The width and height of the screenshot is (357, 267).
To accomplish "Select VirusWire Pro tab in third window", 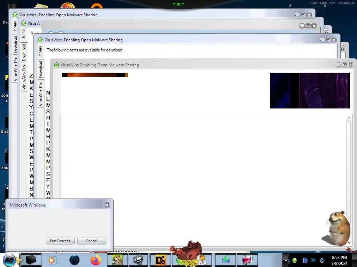I will [40, 94].
